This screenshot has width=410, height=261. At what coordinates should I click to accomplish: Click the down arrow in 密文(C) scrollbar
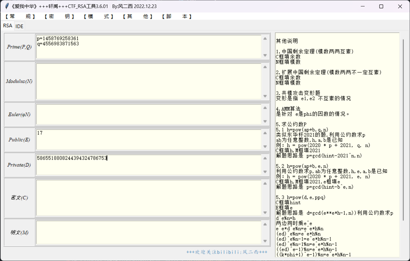point(265,213)
